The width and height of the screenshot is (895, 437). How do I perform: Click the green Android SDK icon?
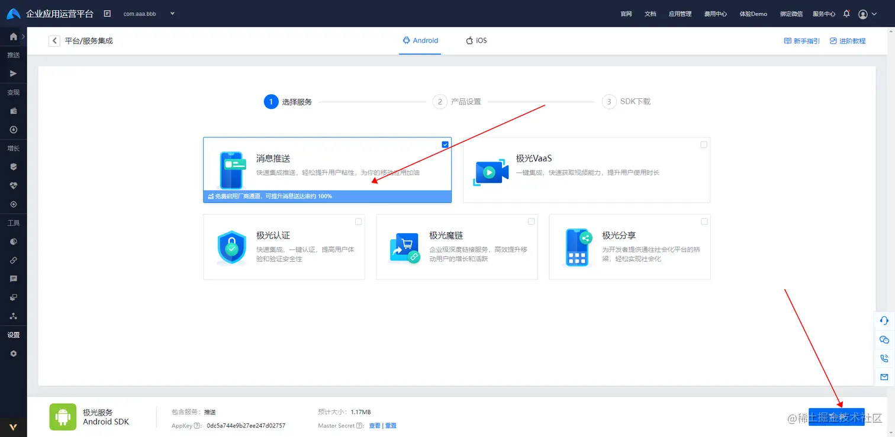pos(63,417)
